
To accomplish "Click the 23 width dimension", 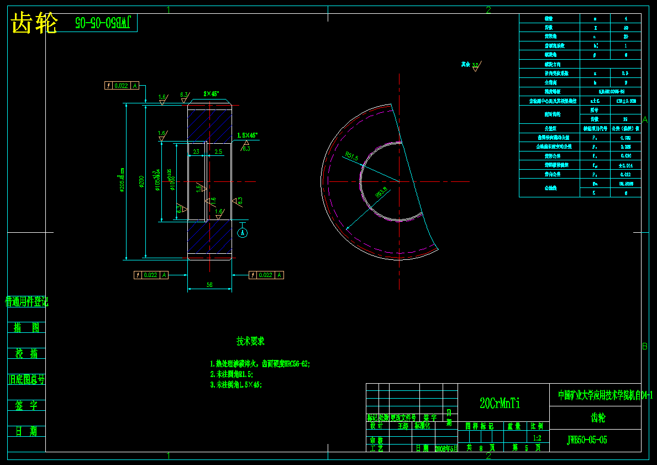I will (196, 152).
